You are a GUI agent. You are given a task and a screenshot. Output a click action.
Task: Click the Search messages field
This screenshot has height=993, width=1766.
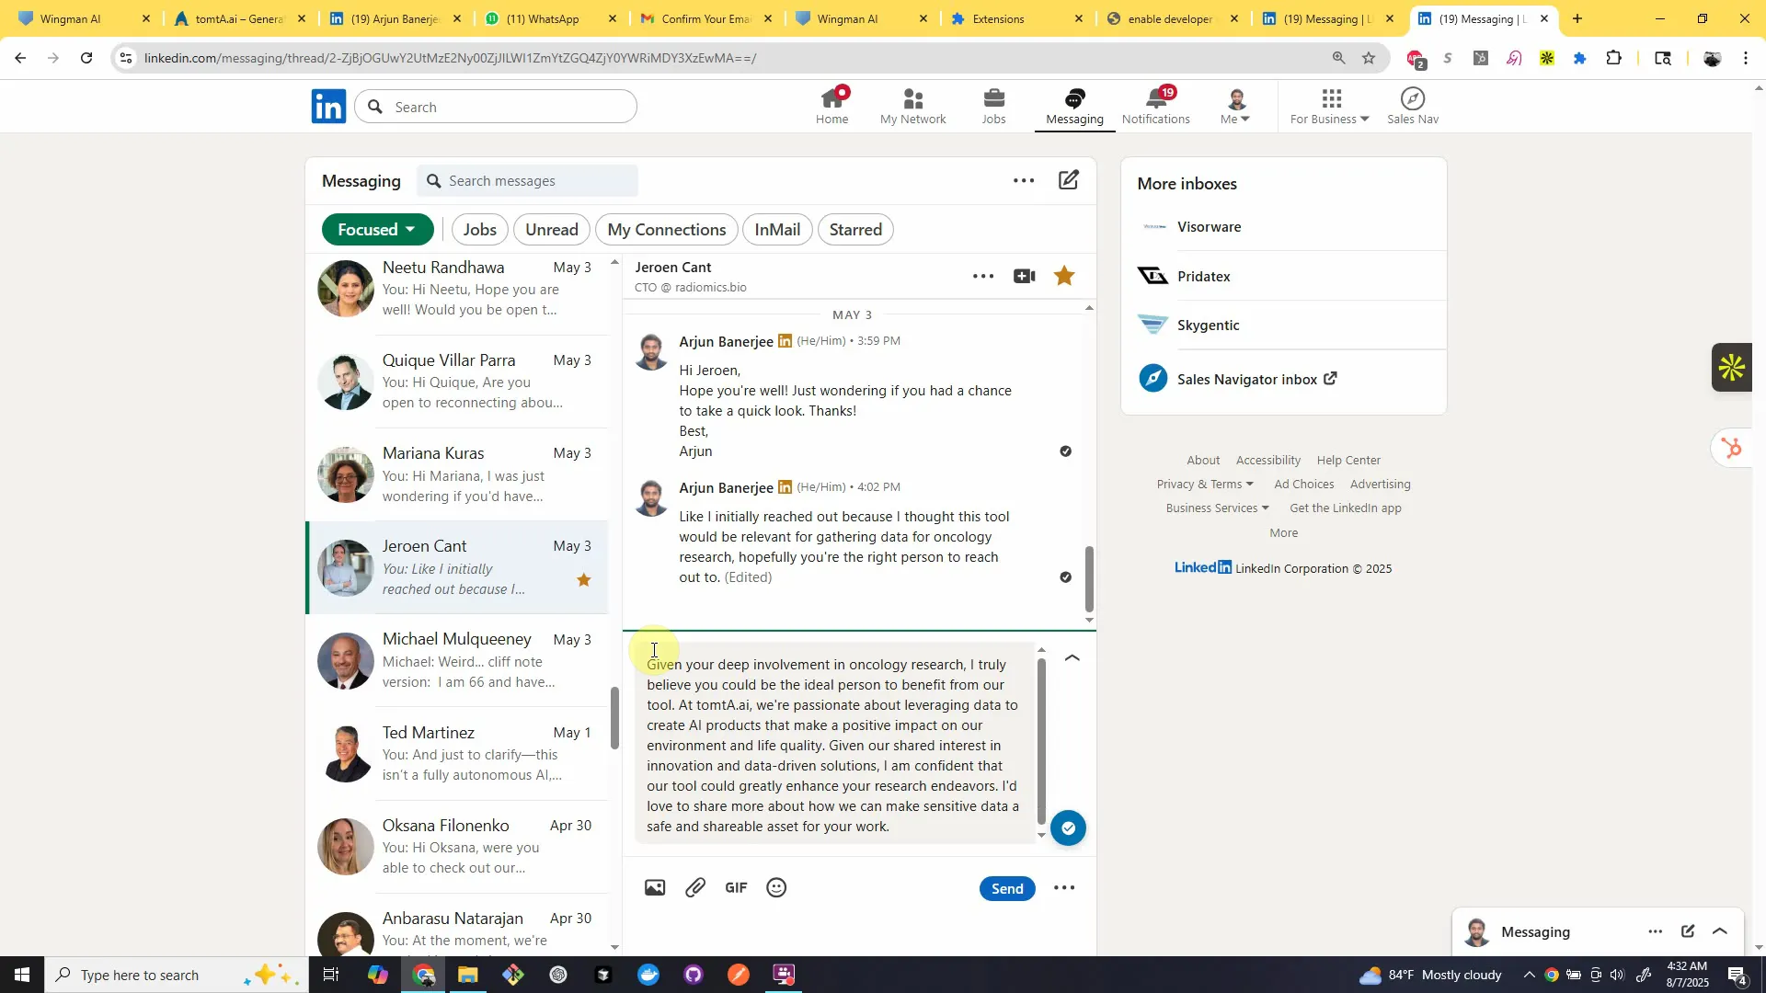528,181
